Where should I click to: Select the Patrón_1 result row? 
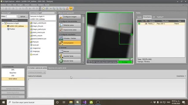(x=161, y=24)
